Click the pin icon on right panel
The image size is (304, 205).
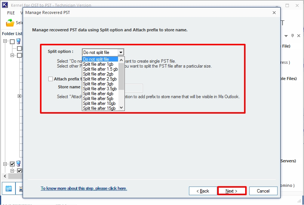pos(292,35)
